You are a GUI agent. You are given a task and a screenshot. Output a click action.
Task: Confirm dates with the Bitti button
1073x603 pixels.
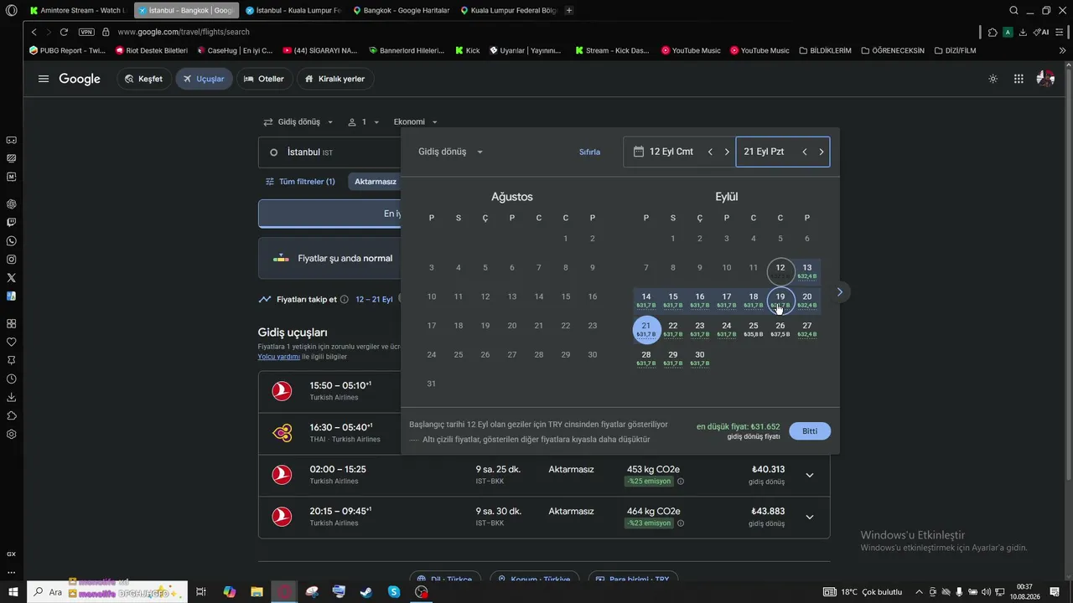coord(810,431)
